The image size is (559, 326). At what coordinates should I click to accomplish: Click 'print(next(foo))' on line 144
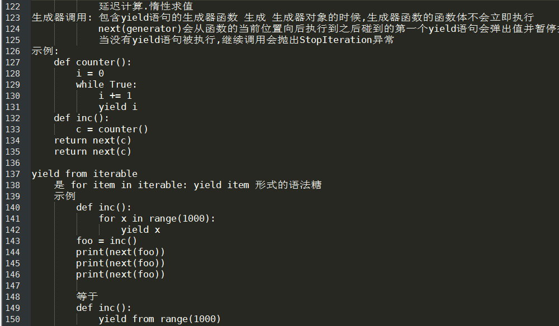[x=121, y=252]
